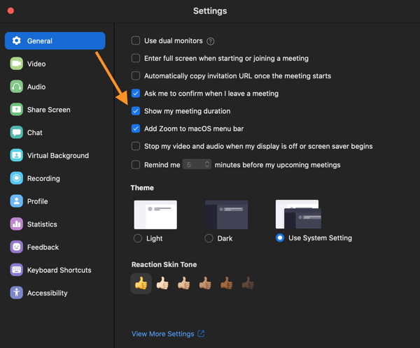Open the Statistics label
Screen dimensions: 420x348
pyautogui.click(x=42, y=224)
